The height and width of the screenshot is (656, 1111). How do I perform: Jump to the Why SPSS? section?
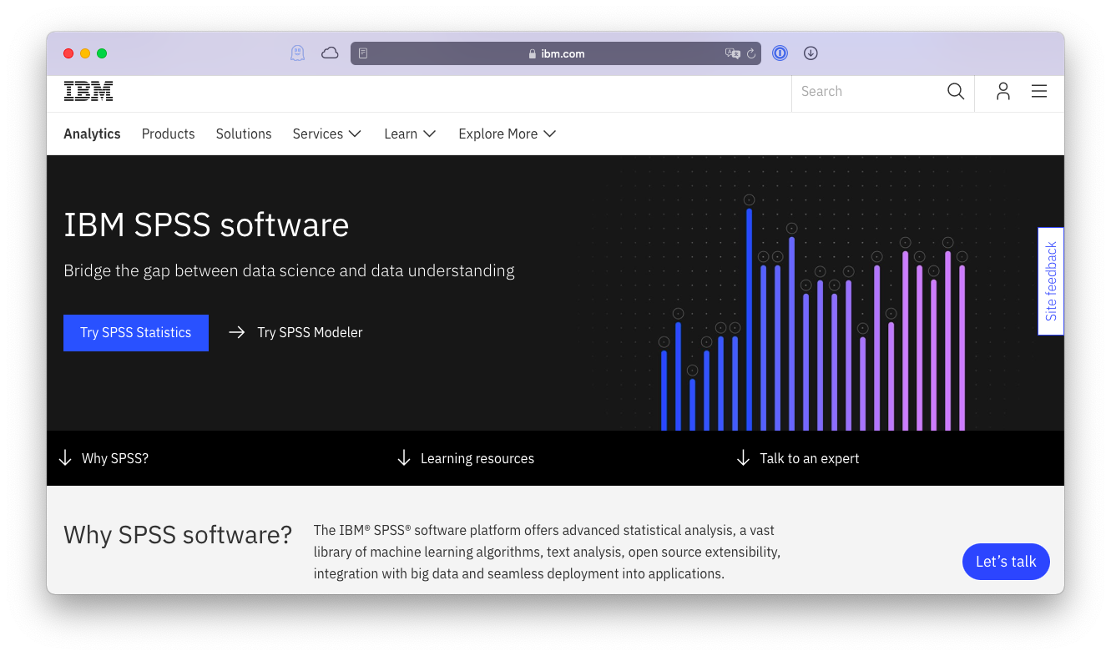point(104,458)
